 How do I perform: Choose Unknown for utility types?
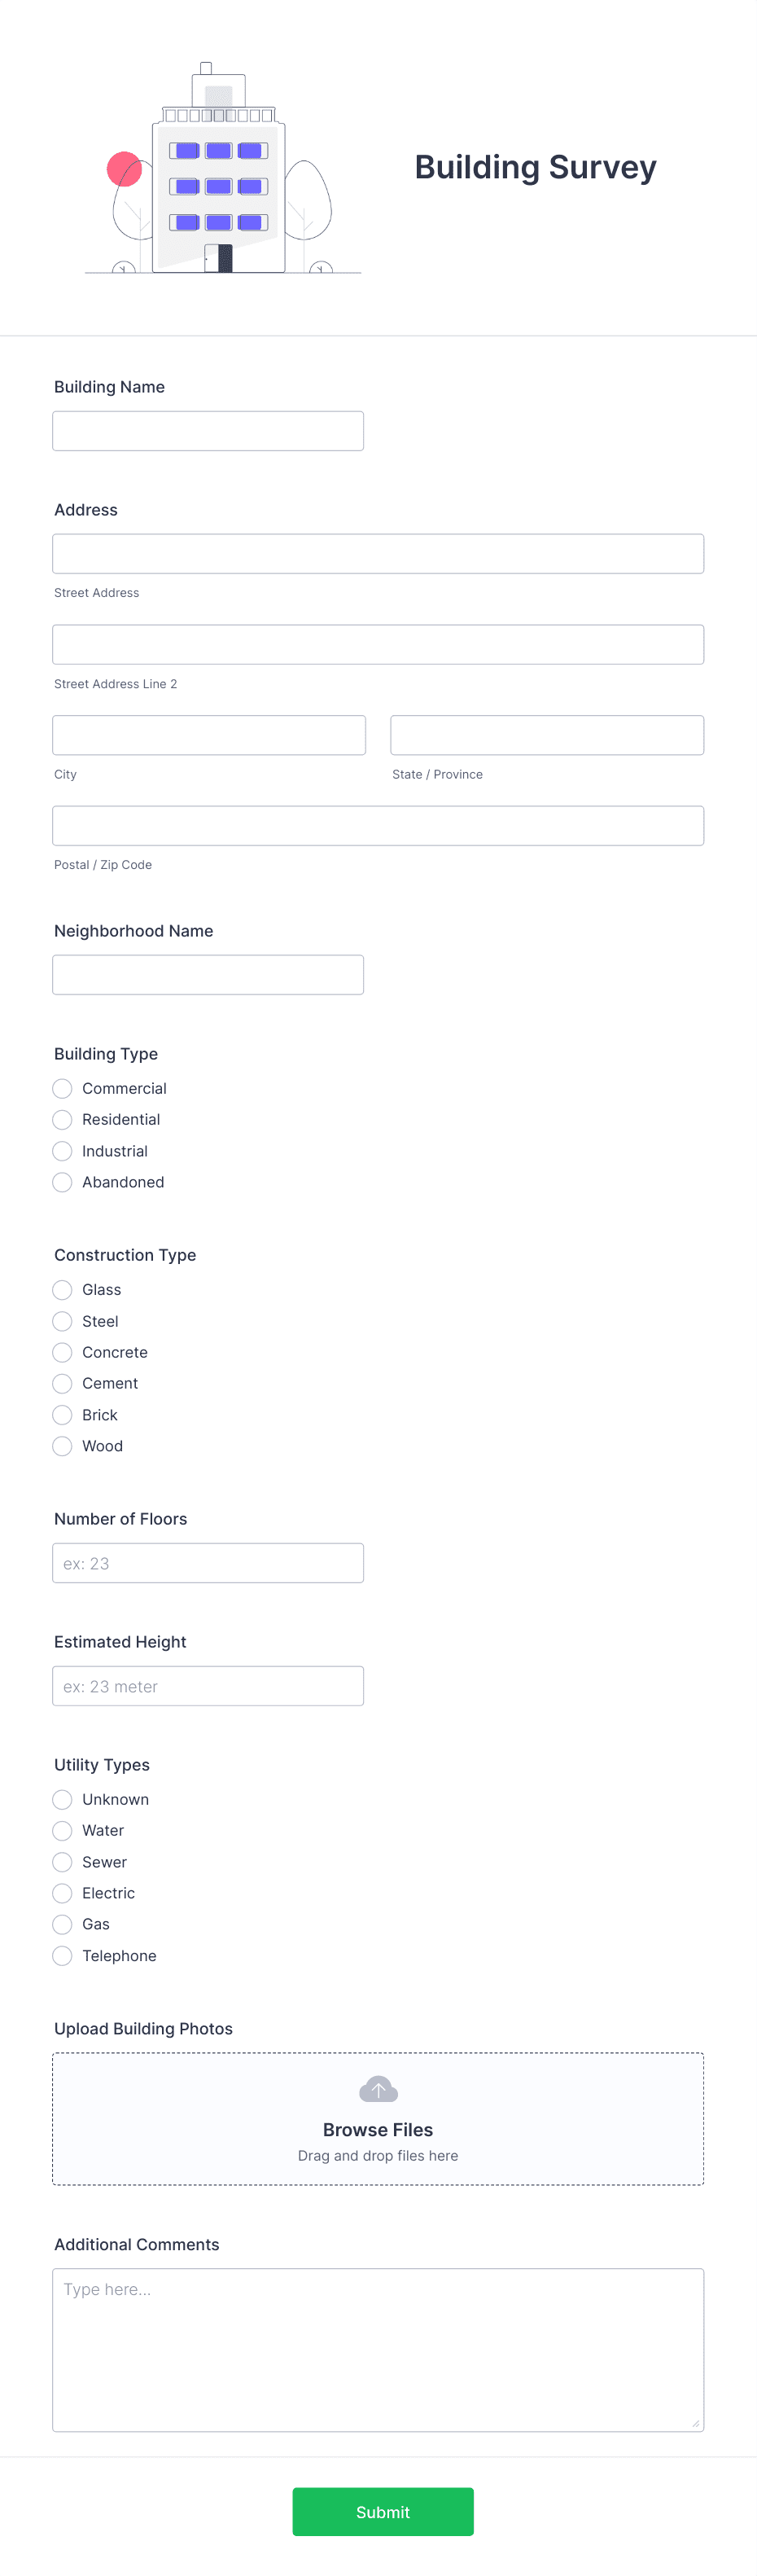click(x=62, y=1799)
